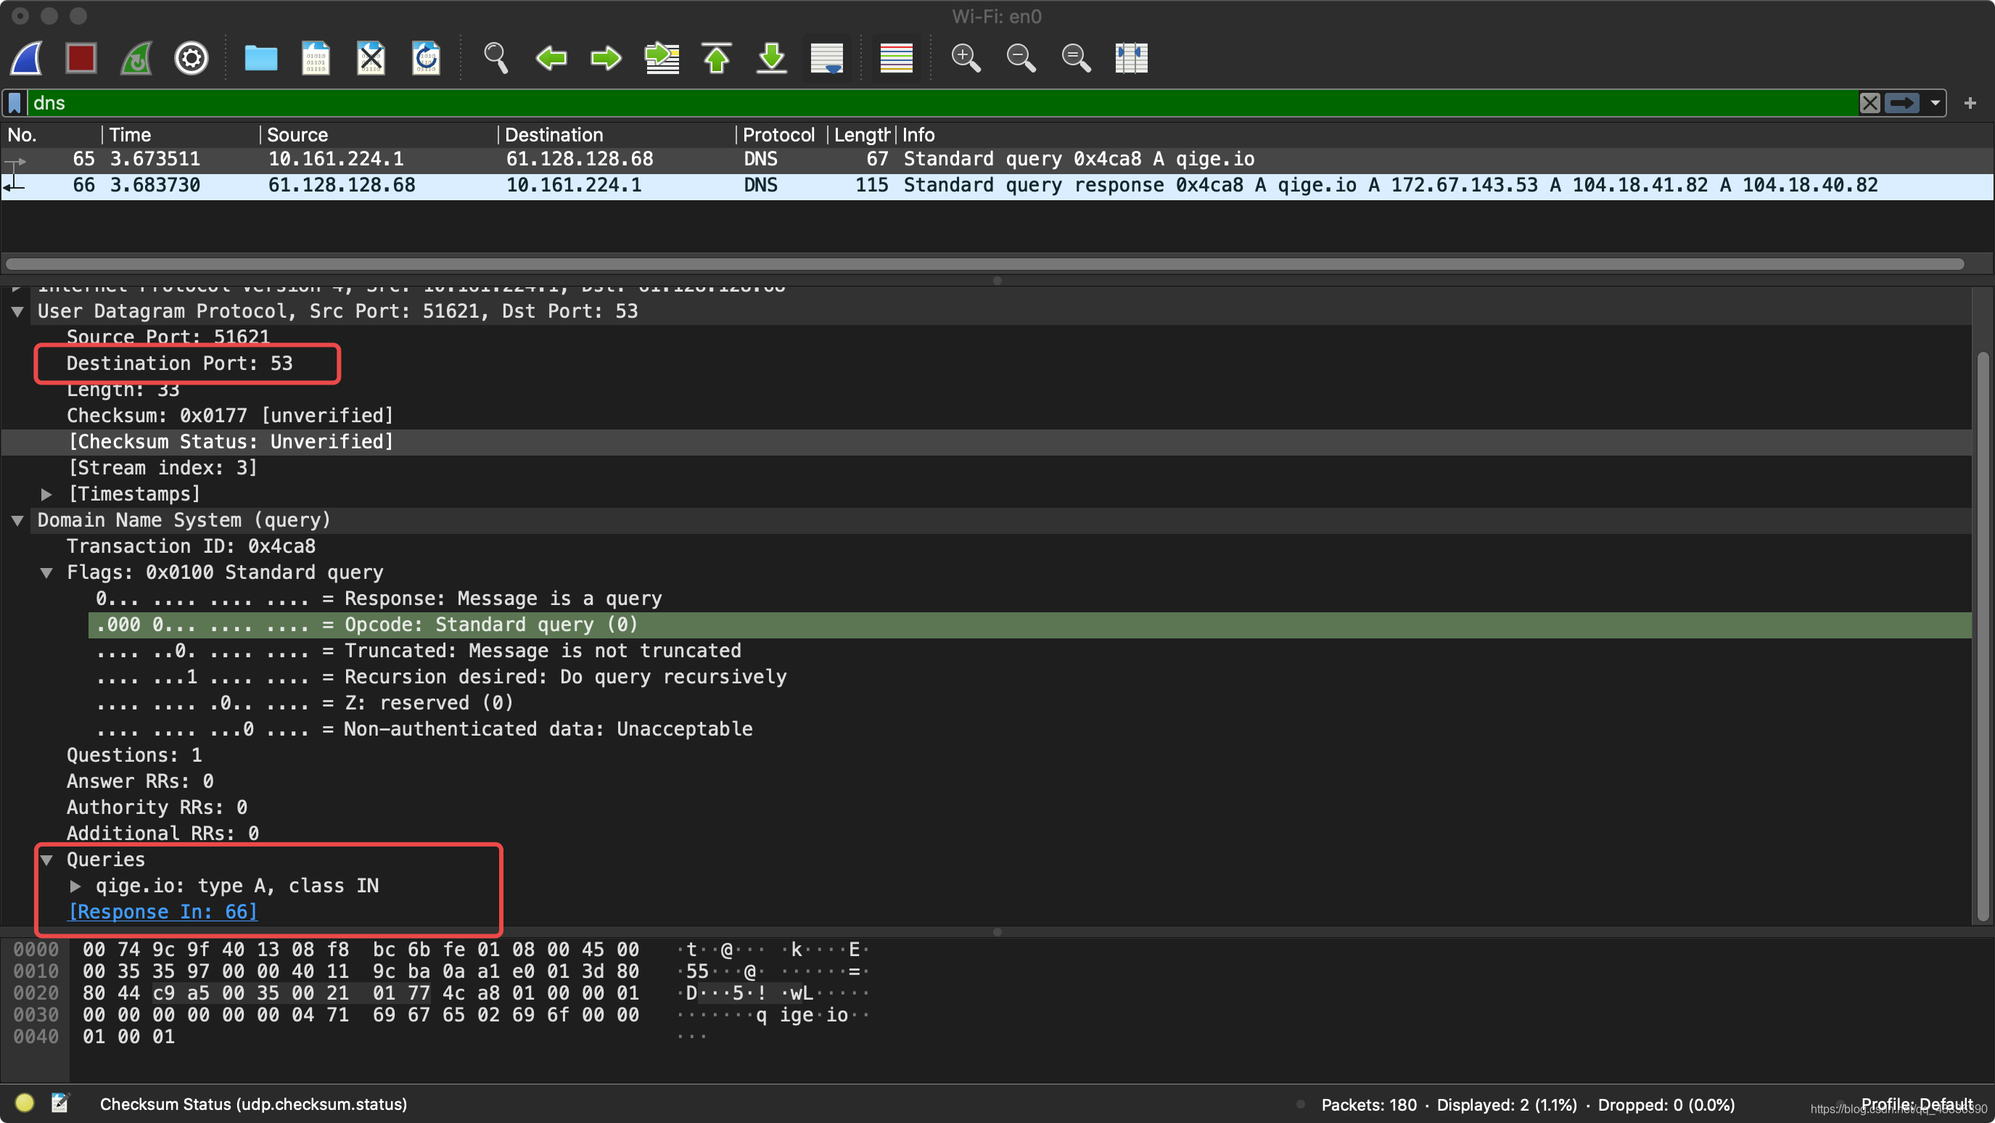Select Stream index: 3 line
Viewport: 1995px width, 1123px height.
(163, 468)
